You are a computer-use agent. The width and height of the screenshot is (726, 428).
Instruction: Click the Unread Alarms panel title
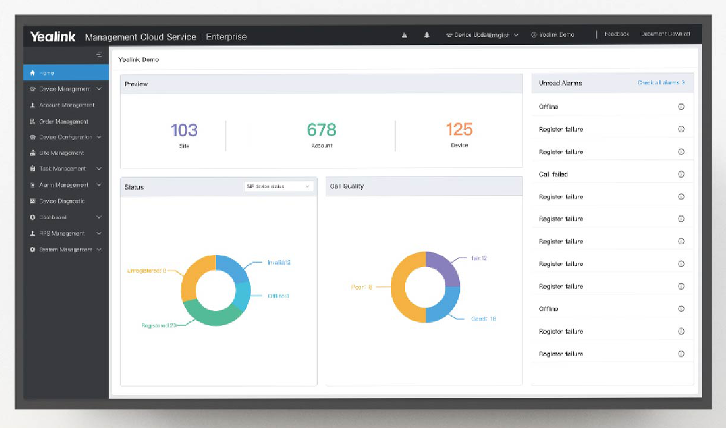click(560, 83)
